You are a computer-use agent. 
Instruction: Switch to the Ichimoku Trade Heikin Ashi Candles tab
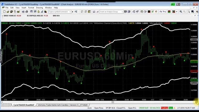tap(62, 105)
